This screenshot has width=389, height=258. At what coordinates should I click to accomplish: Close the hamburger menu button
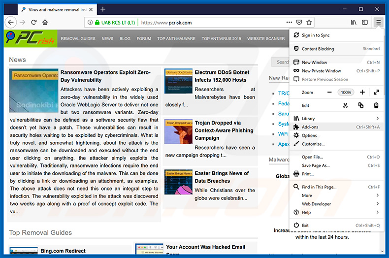click(x=378, y=22)
